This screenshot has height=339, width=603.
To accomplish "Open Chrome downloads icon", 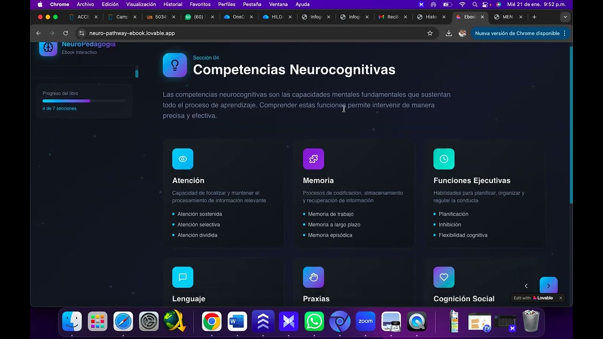I will click(448, 33).
